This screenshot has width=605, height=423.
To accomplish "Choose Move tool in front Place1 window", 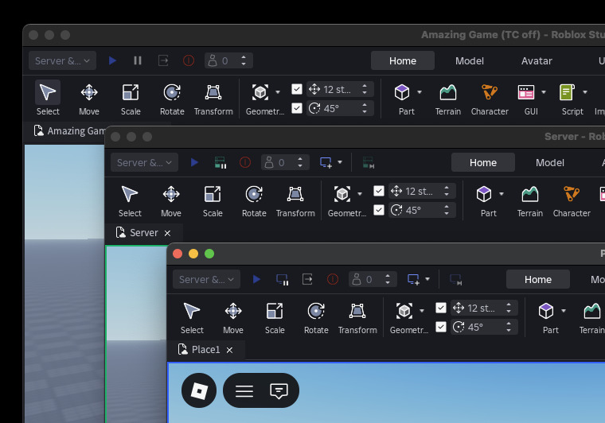I will click(x=233, y=317).
